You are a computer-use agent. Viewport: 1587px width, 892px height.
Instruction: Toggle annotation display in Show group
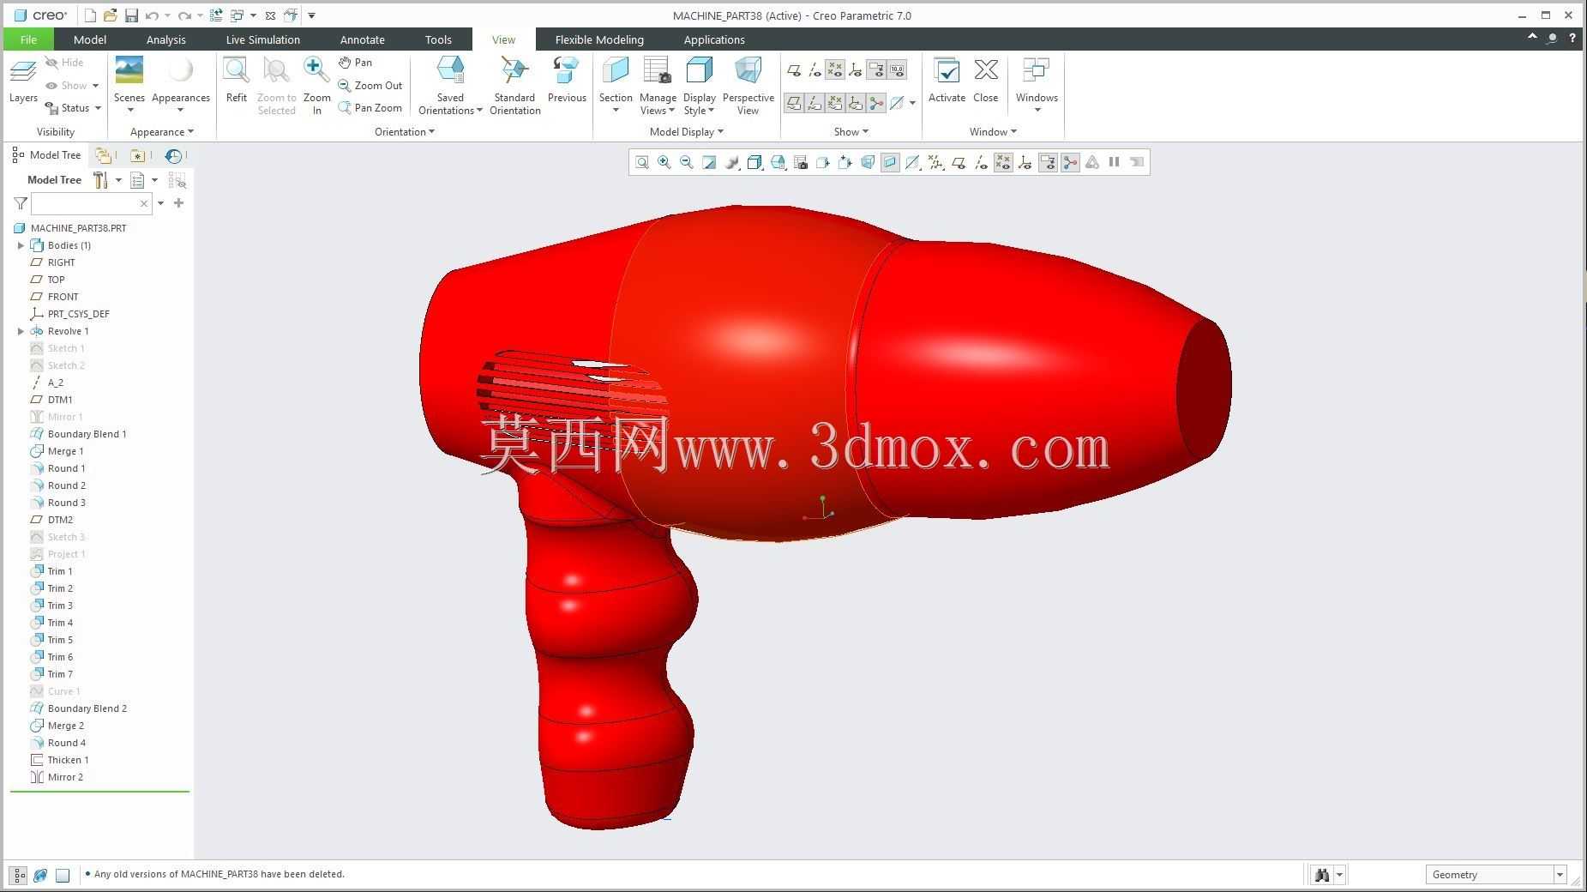click(876, 70)
